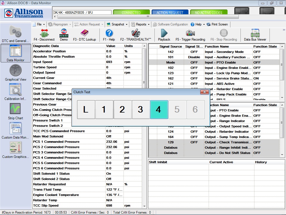This screenshot has width=286, height=215.
Task: Select gear 2 in Clutch Test
Action: 123,110
